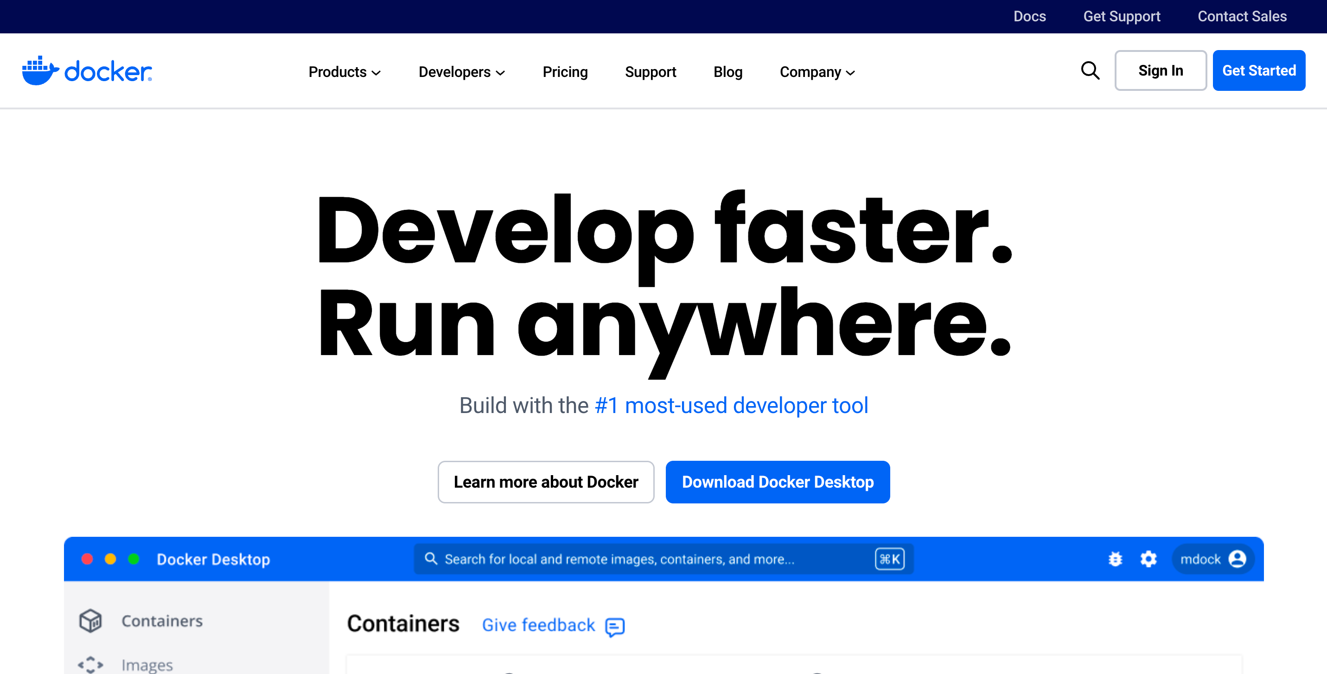Image resolution: width=1327 pixels, height=674 pixels.
Task: Click the bug troubleshoot icon in Docker Desktop
Action: click(x=1115, y=559)
